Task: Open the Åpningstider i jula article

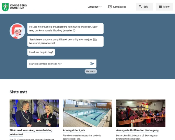Action: tap(74, 130)
